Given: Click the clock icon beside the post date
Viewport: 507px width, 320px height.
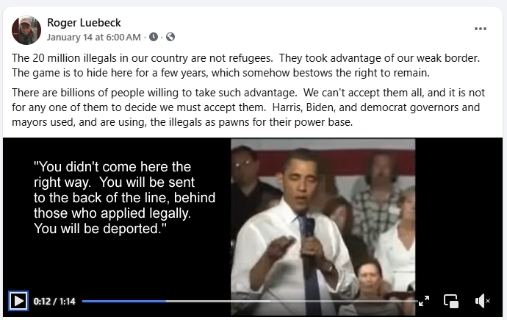Looking at the screenshot, I should (x=154, y=38).
